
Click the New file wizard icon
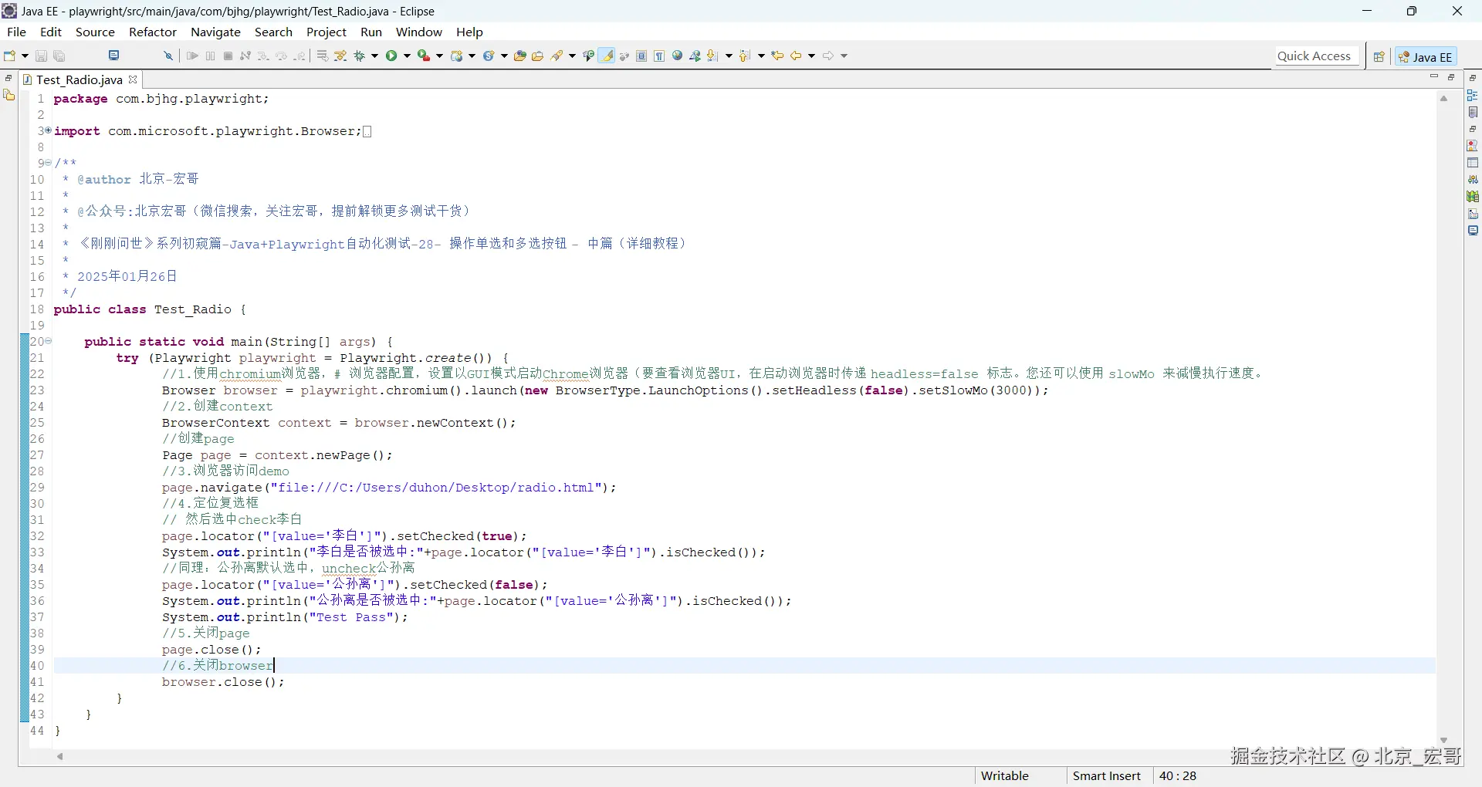click(x=10, y=56)
